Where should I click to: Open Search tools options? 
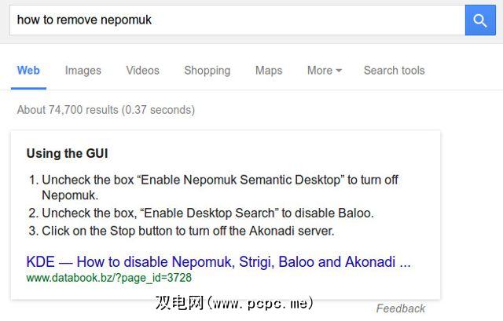pyautogui.click(x=394, y=71)
